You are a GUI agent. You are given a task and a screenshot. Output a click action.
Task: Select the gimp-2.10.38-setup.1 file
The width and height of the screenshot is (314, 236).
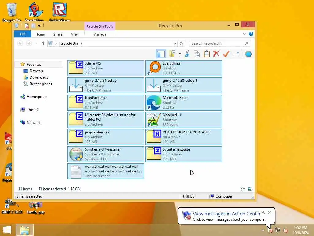coord(184,85)
